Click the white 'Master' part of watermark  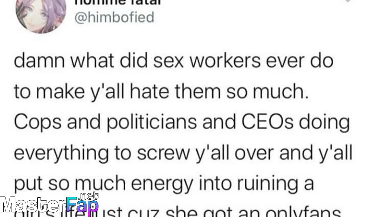(33, 206)
